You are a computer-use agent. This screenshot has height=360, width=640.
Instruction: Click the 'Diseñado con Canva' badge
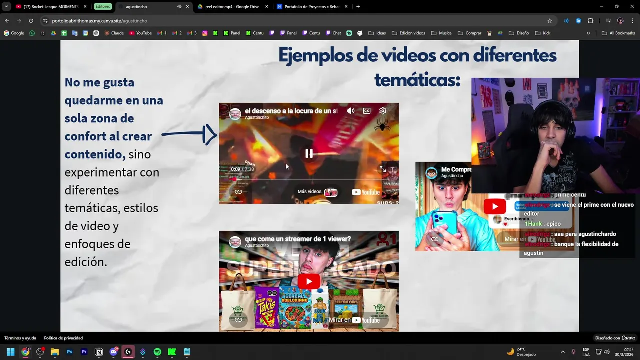point(615,338)
